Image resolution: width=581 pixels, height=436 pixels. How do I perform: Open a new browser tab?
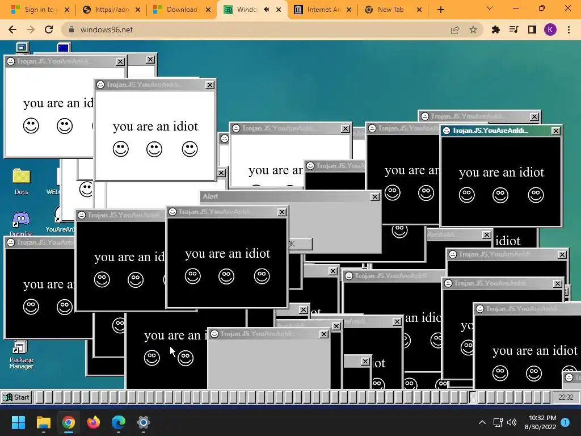[x=440, y=10]
